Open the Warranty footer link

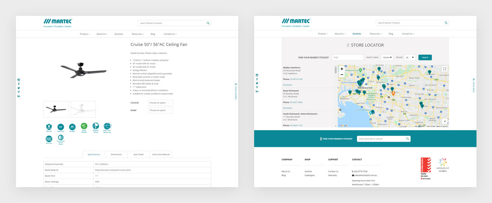[x=333, y=175]
